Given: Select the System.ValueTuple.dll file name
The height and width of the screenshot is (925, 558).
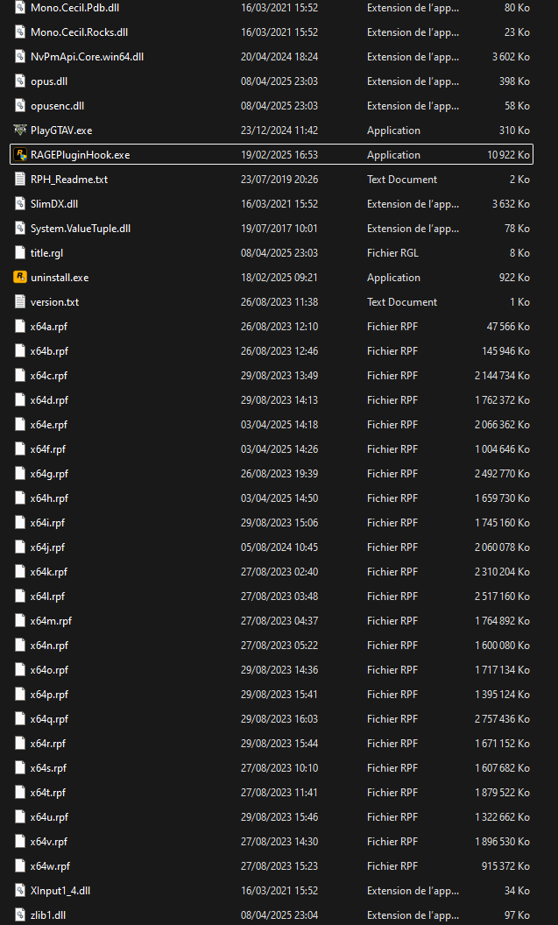Looking at the screenshot, I should click(x=81, y=229).
